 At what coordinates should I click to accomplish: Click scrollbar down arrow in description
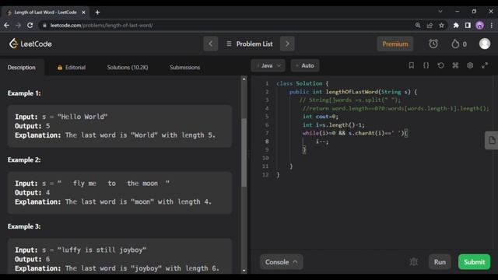click(244, 271)
